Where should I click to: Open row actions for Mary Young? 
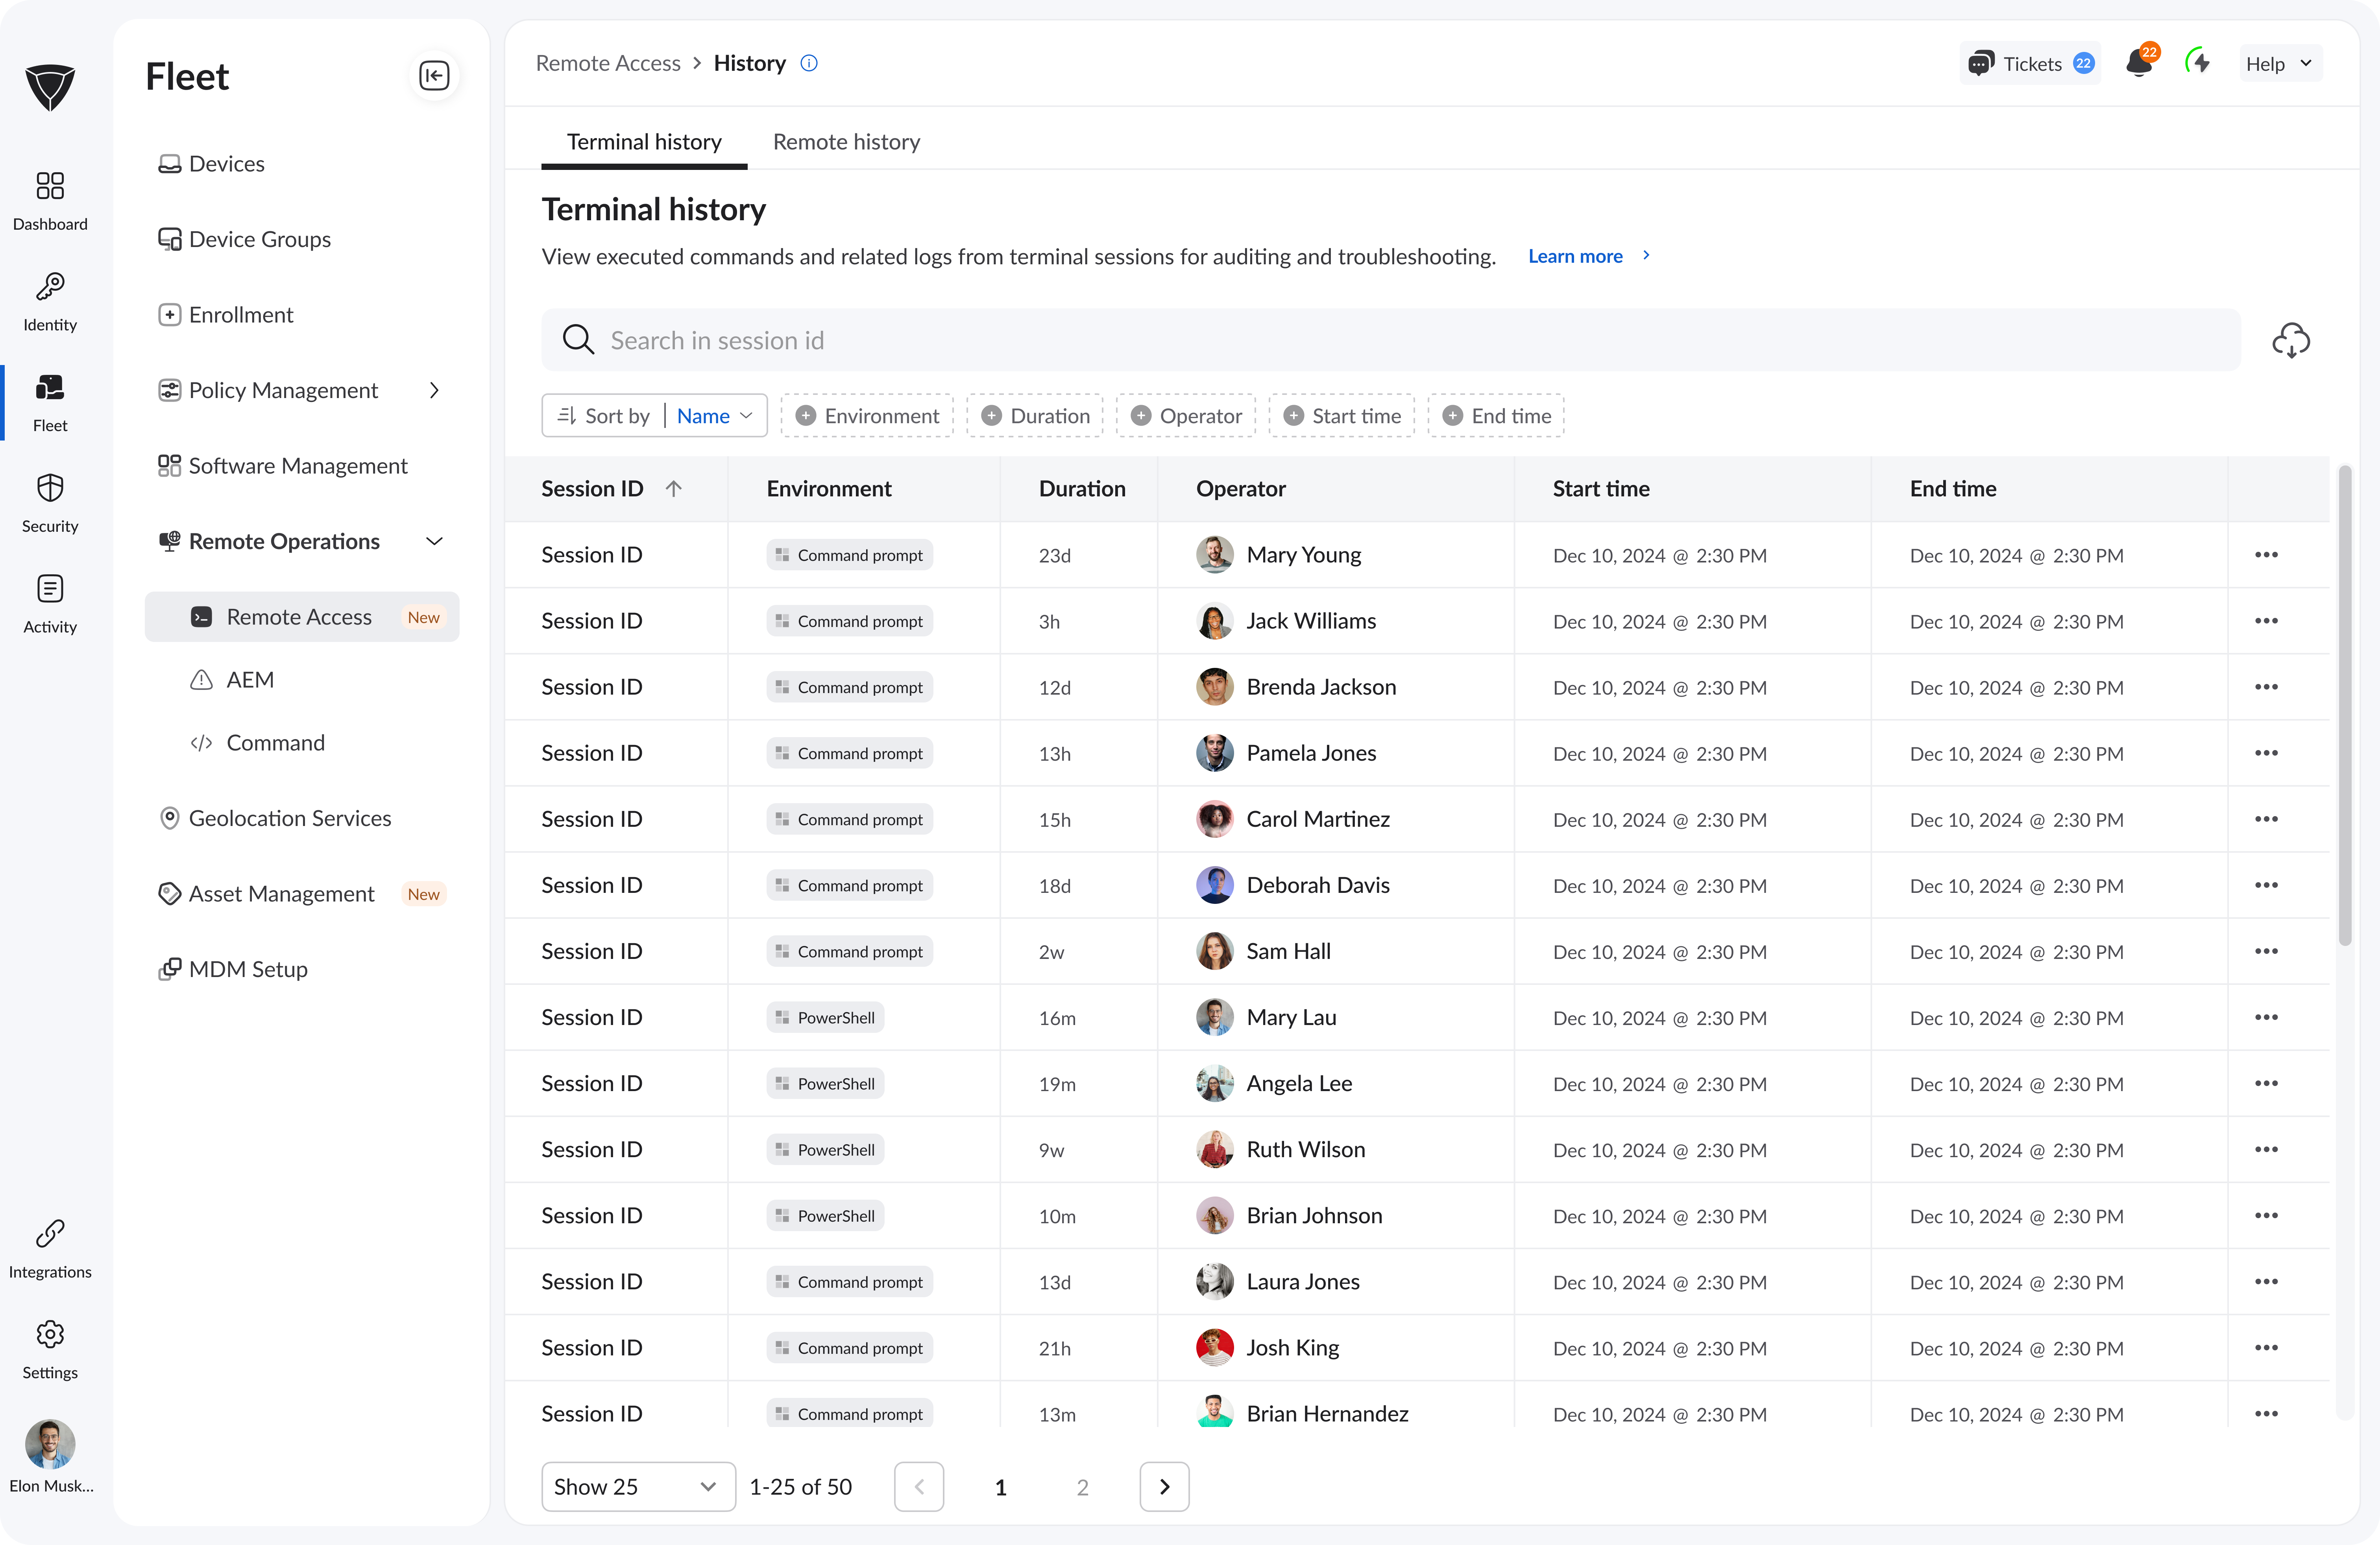pyautogui.click(x=2266, y=555)
